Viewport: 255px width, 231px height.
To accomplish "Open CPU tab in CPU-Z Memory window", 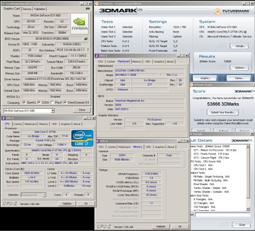I will point(101,147).
